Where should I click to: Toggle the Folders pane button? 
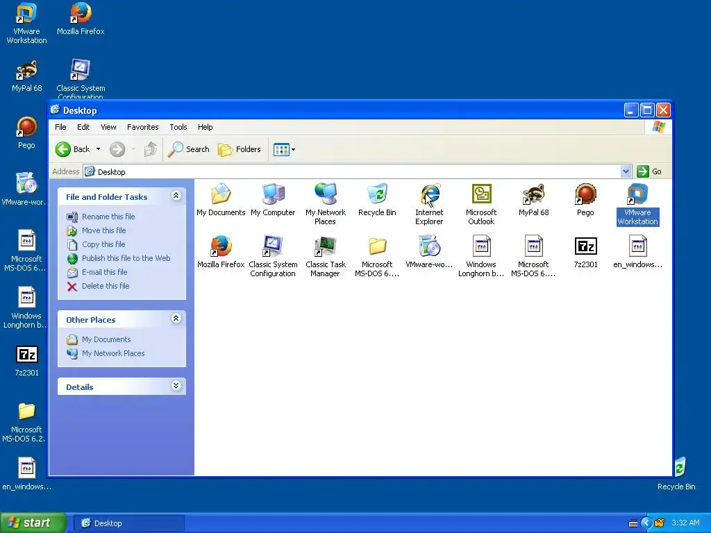click(x=240, y=149)
